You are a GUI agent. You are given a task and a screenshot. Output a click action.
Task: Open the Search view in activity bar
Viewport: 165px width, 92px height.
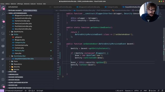click(3, 14)
